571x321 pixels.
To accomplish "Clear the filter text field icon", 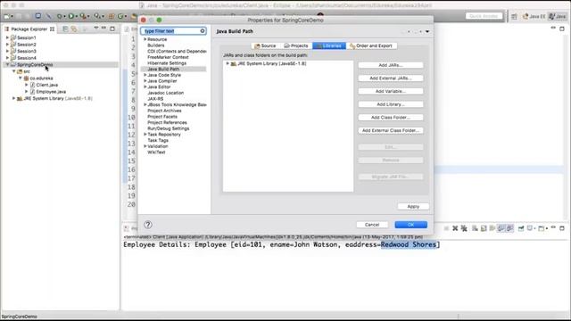I will (203, 31).
